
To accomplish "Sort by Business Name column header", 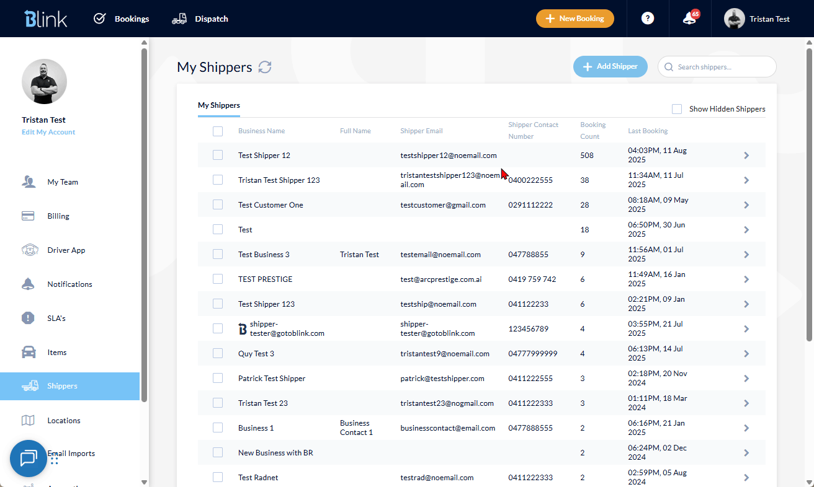I will (262, 131).
